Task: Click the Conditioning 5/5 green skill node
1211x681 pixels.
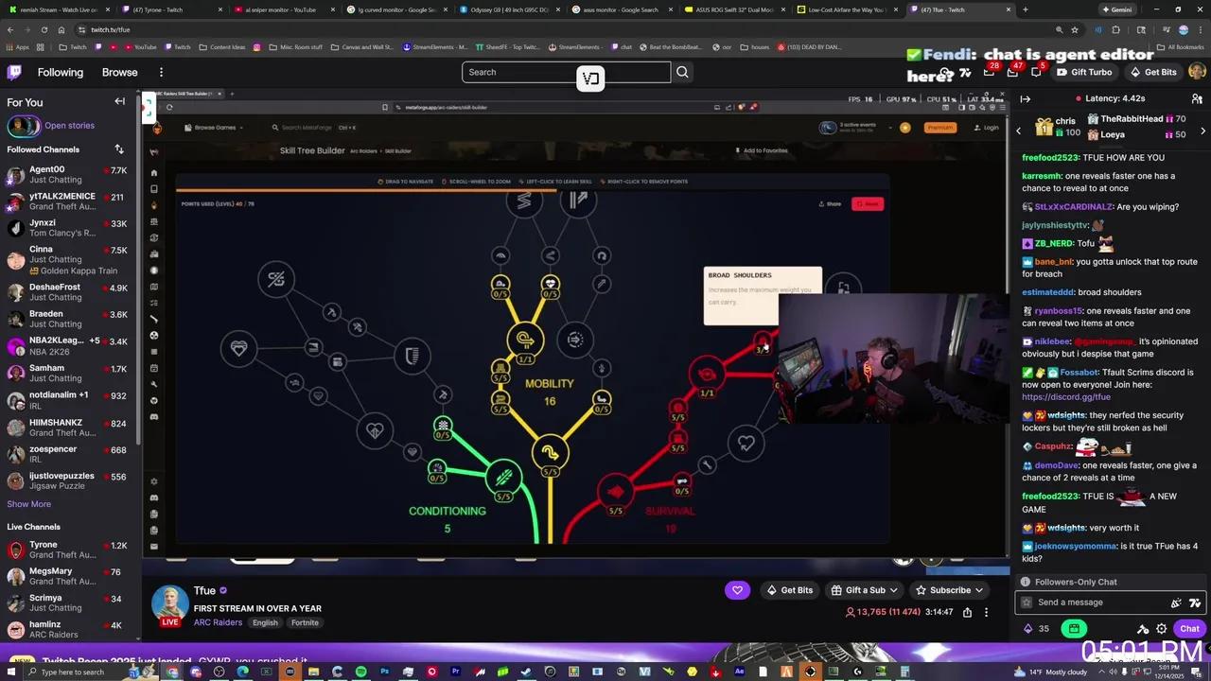Action: click(x=503, y=479)
